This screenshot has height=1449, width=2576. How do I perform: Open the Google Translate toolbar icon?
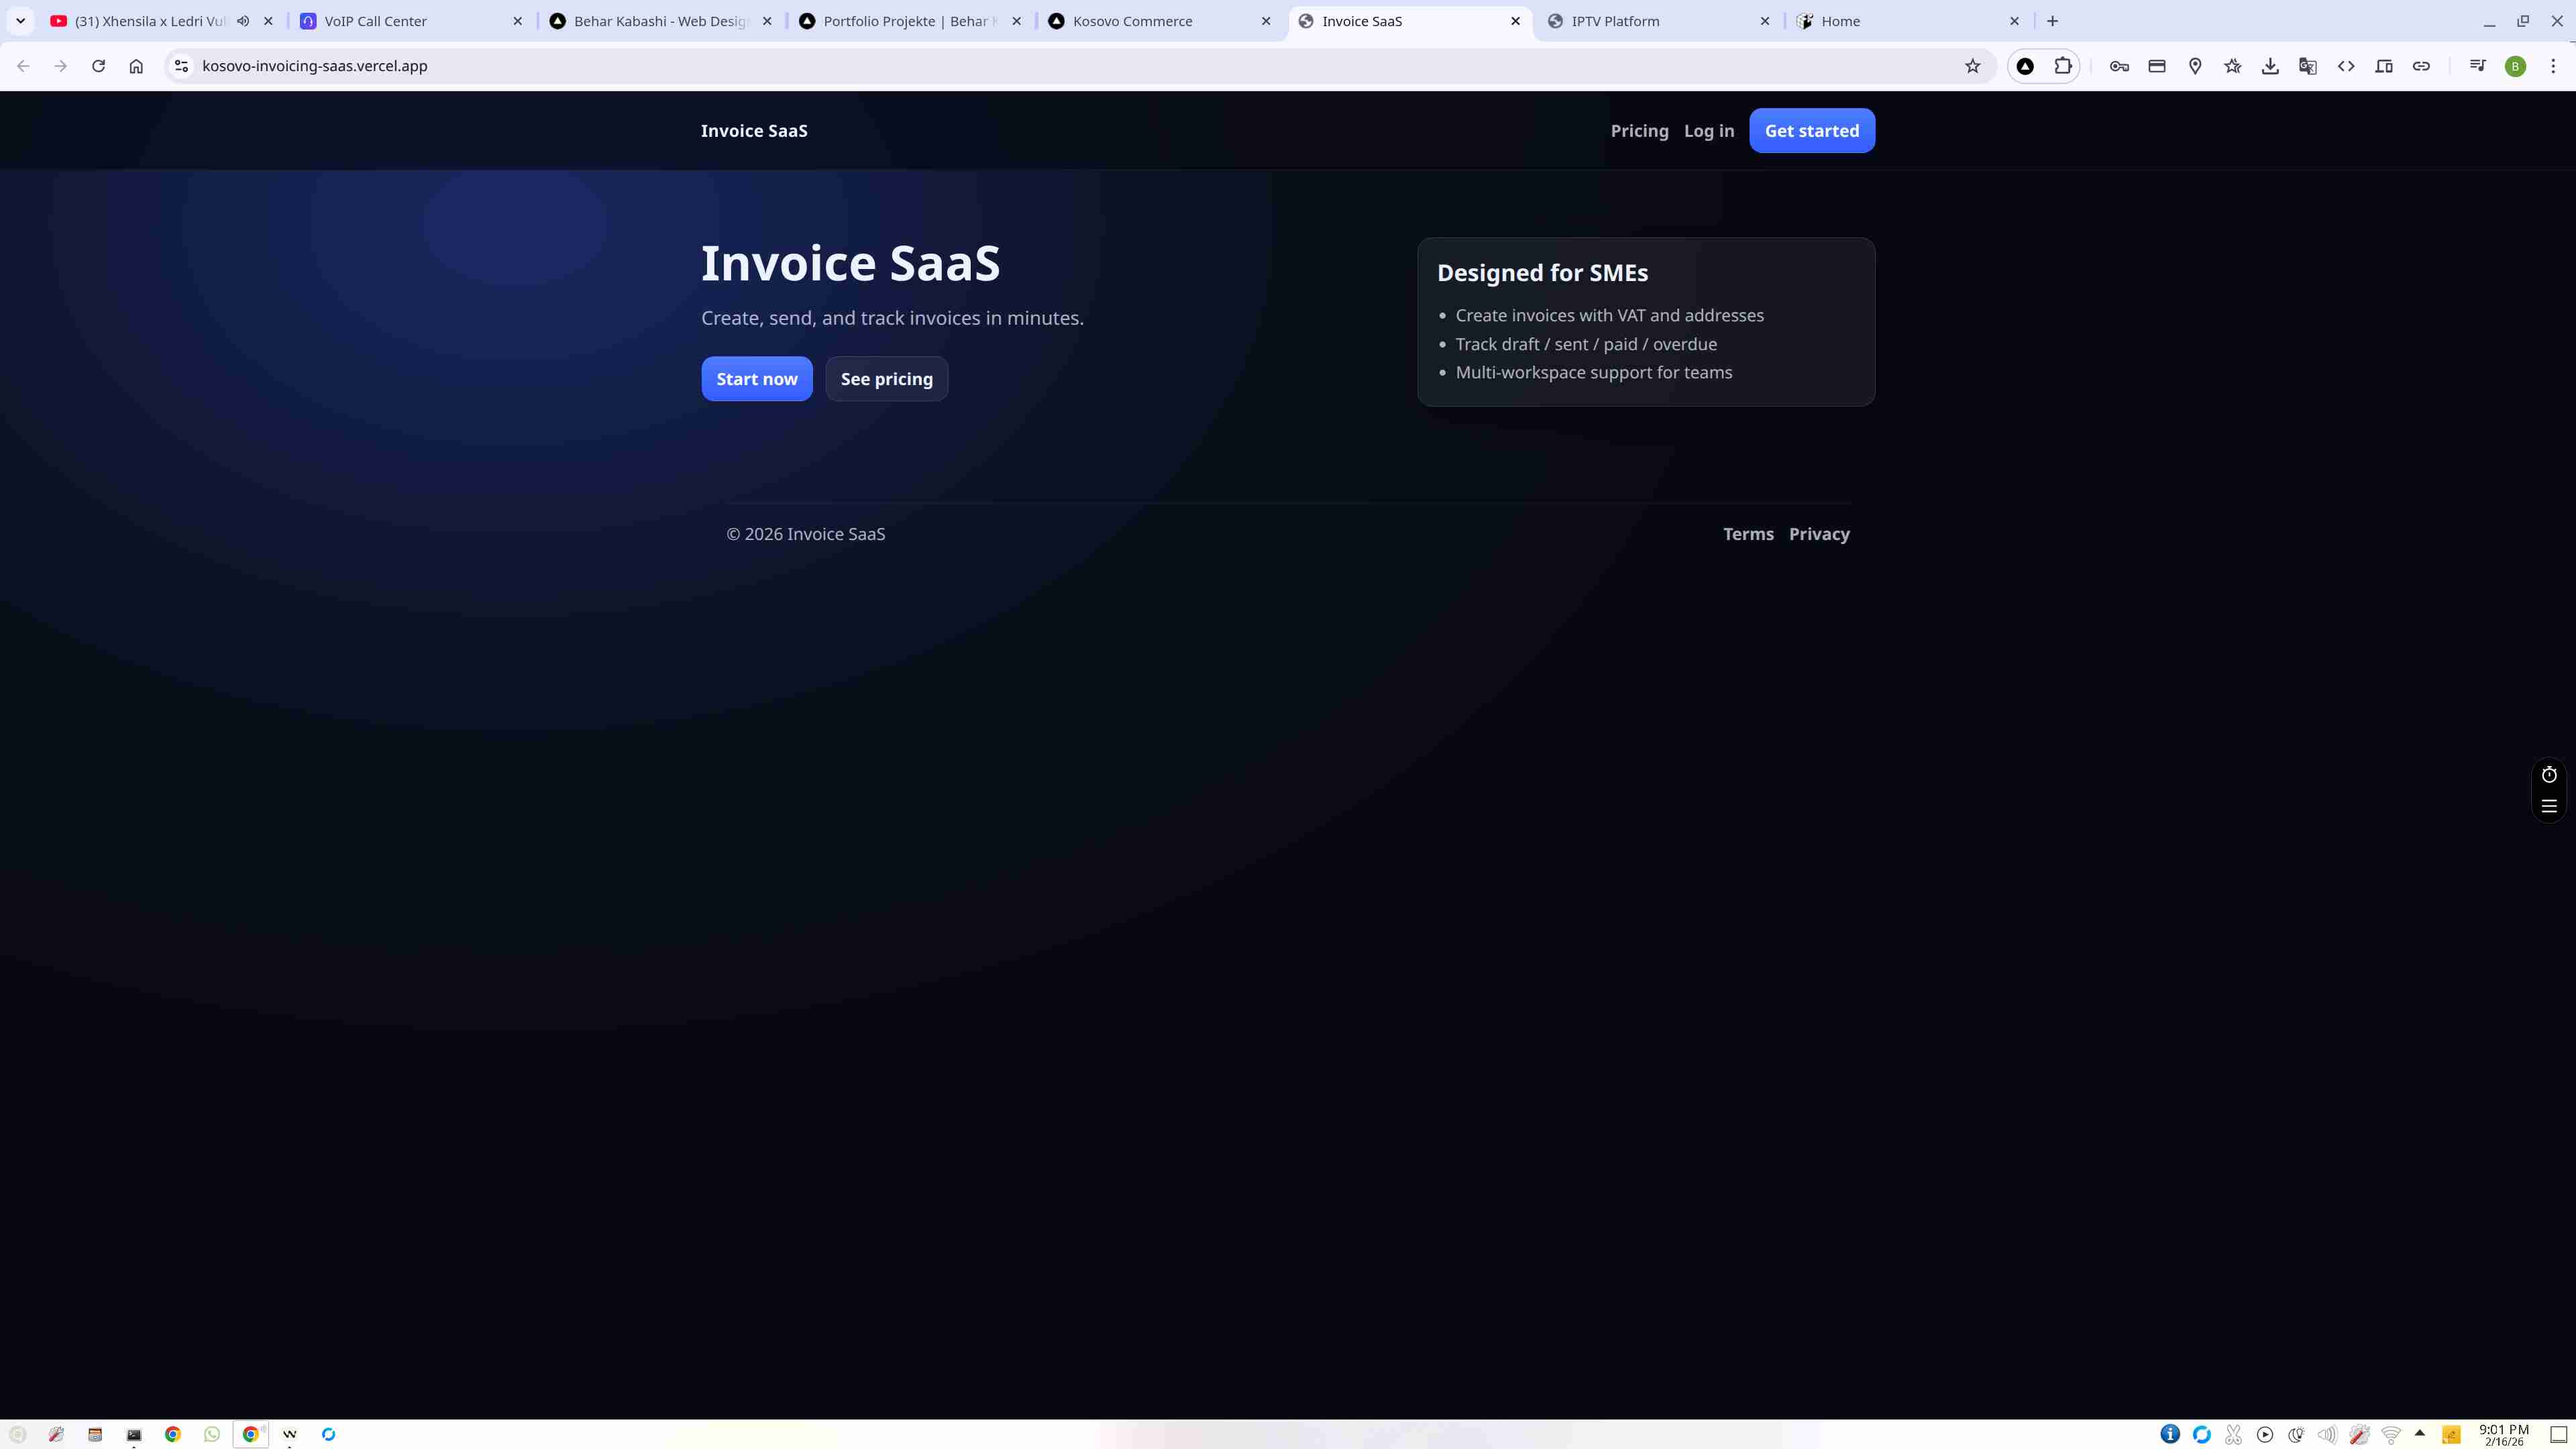click(x=2308, y=66)
